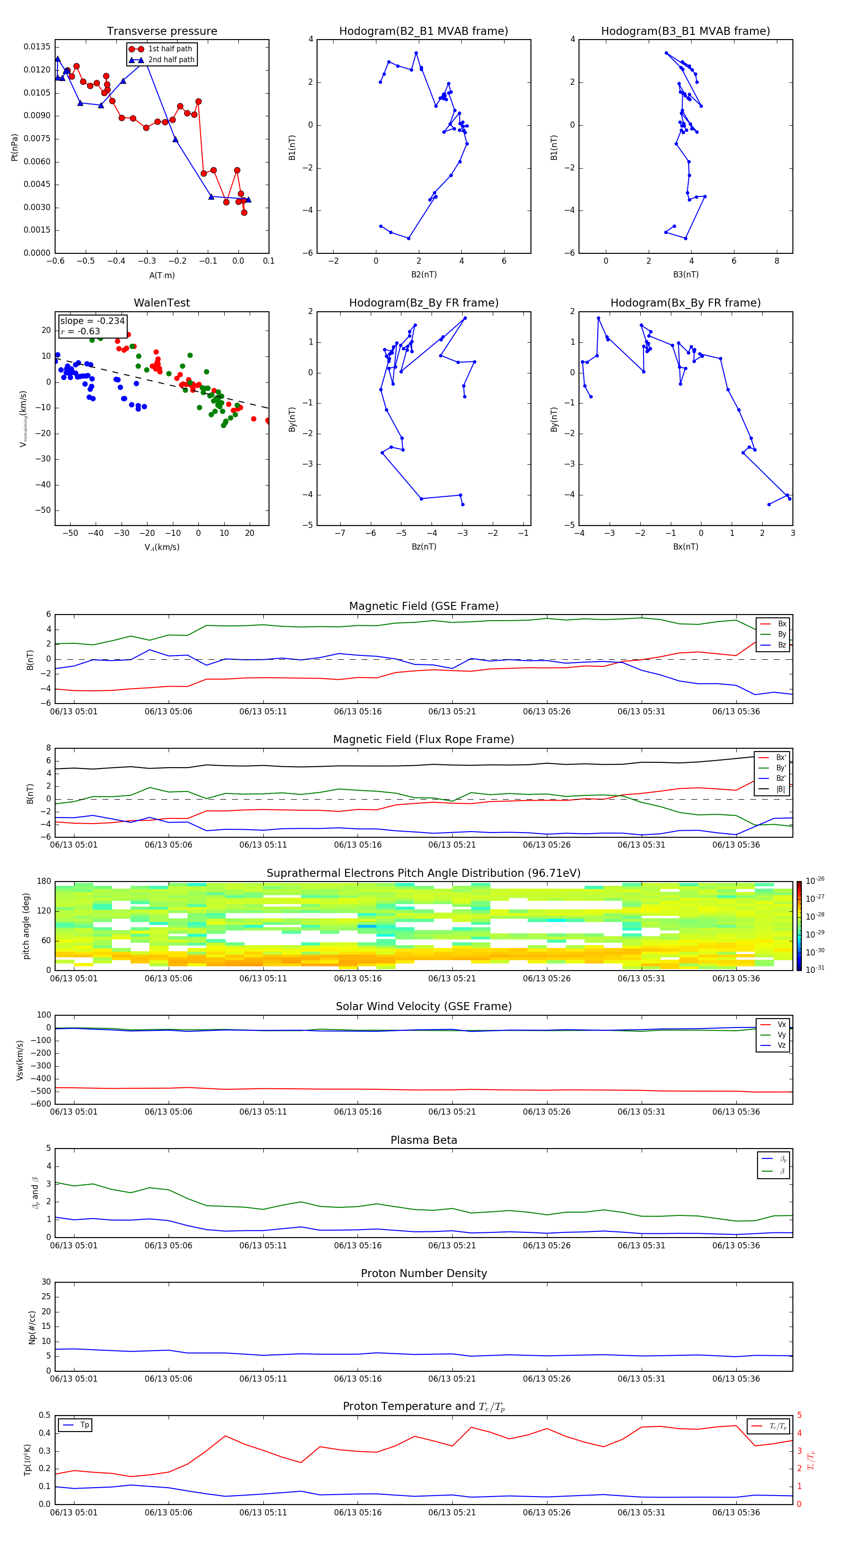
Task: Click the '2nd half path' legend entry
Action: [162, 60]
